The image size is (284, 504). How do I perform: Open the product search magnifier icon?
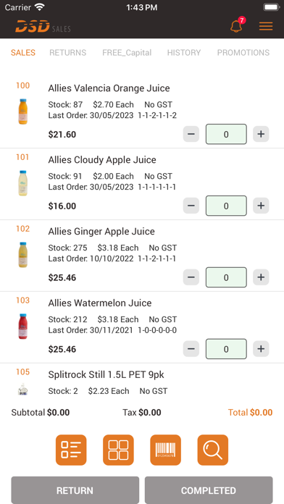tap(213, 450)
